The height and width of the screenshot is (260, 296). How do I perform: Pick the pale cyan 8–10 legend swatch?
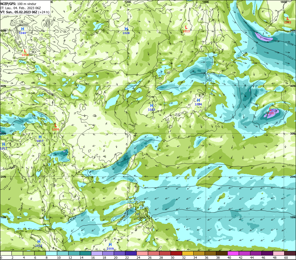tap(51, 253)
